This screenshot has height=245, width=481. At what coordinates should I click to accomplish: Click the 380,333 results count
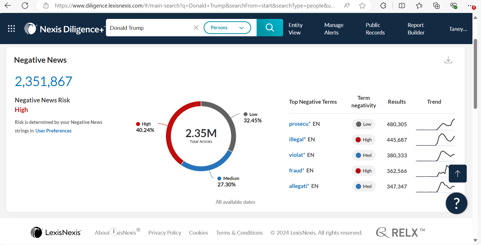point(397,155)
